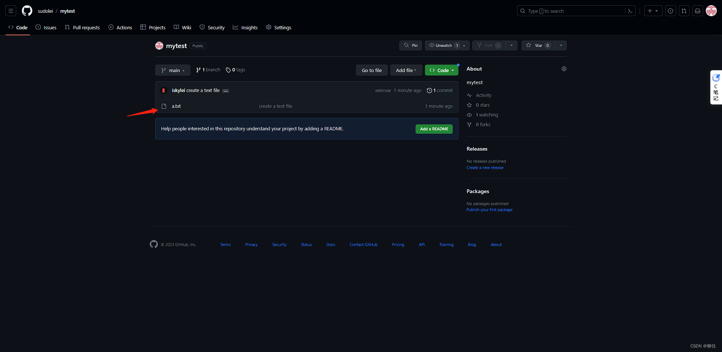Open the notifications inbox icon

click(698, 11)
